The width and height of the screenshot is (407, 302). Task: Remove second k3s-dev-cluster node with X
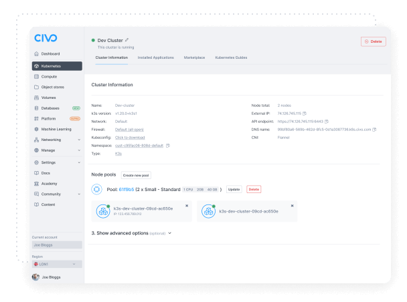(292, 206)
